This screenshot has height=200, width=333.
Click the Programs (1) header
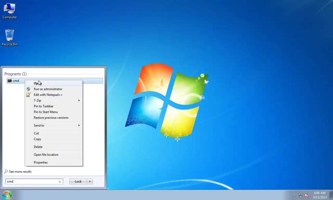click(15, 74)
